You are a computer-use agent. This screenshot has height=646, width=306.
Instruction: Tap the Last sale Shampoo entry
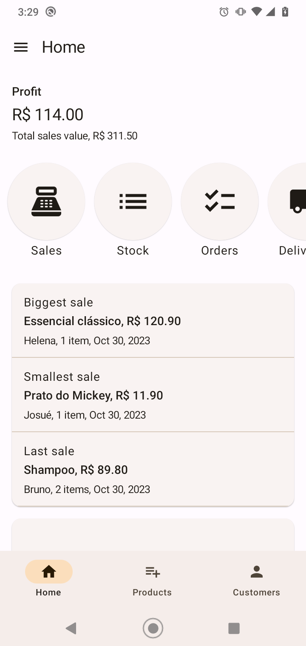pos(153,470)
